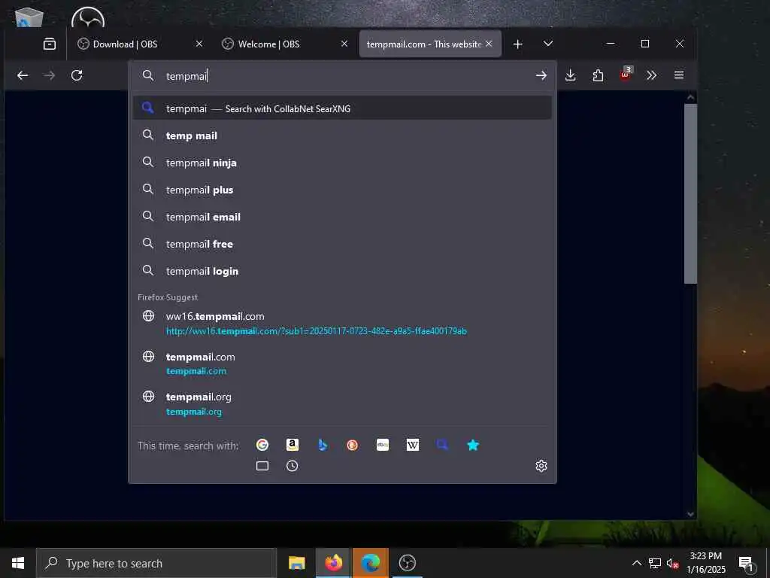
Task: Open the network status tray icon
Action: (655, 563)
